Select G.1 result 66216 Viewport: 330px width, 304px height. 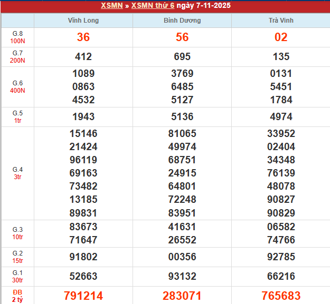click(x=281, y=277)
